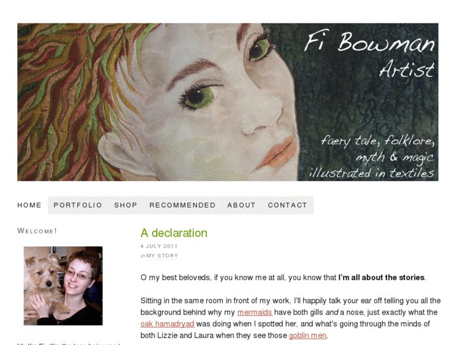The width and height of the screenshot is (460, 345).
Task: Go to the Shop page
Action: (x=125, y=205)
